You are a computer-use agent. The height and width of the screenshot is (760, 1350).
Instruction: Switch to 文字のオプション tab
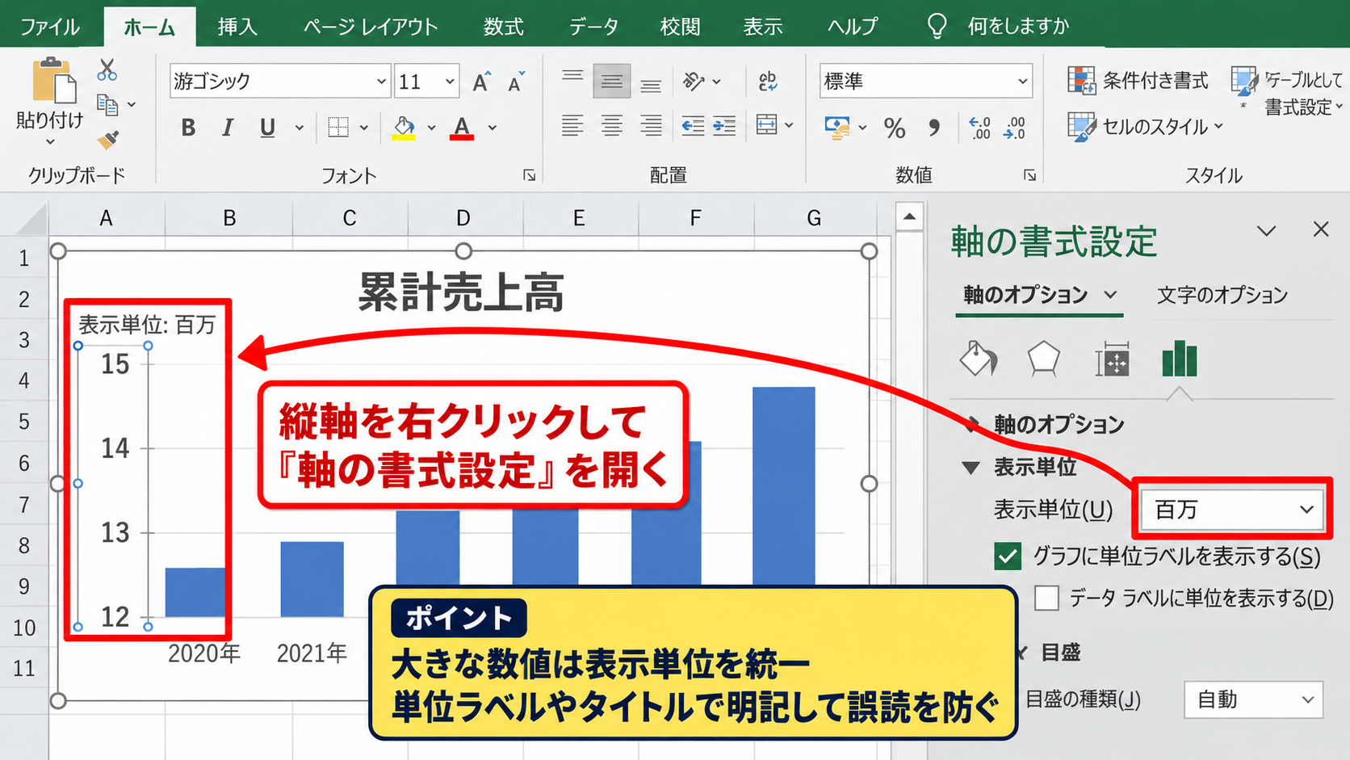coord(1222,295)
